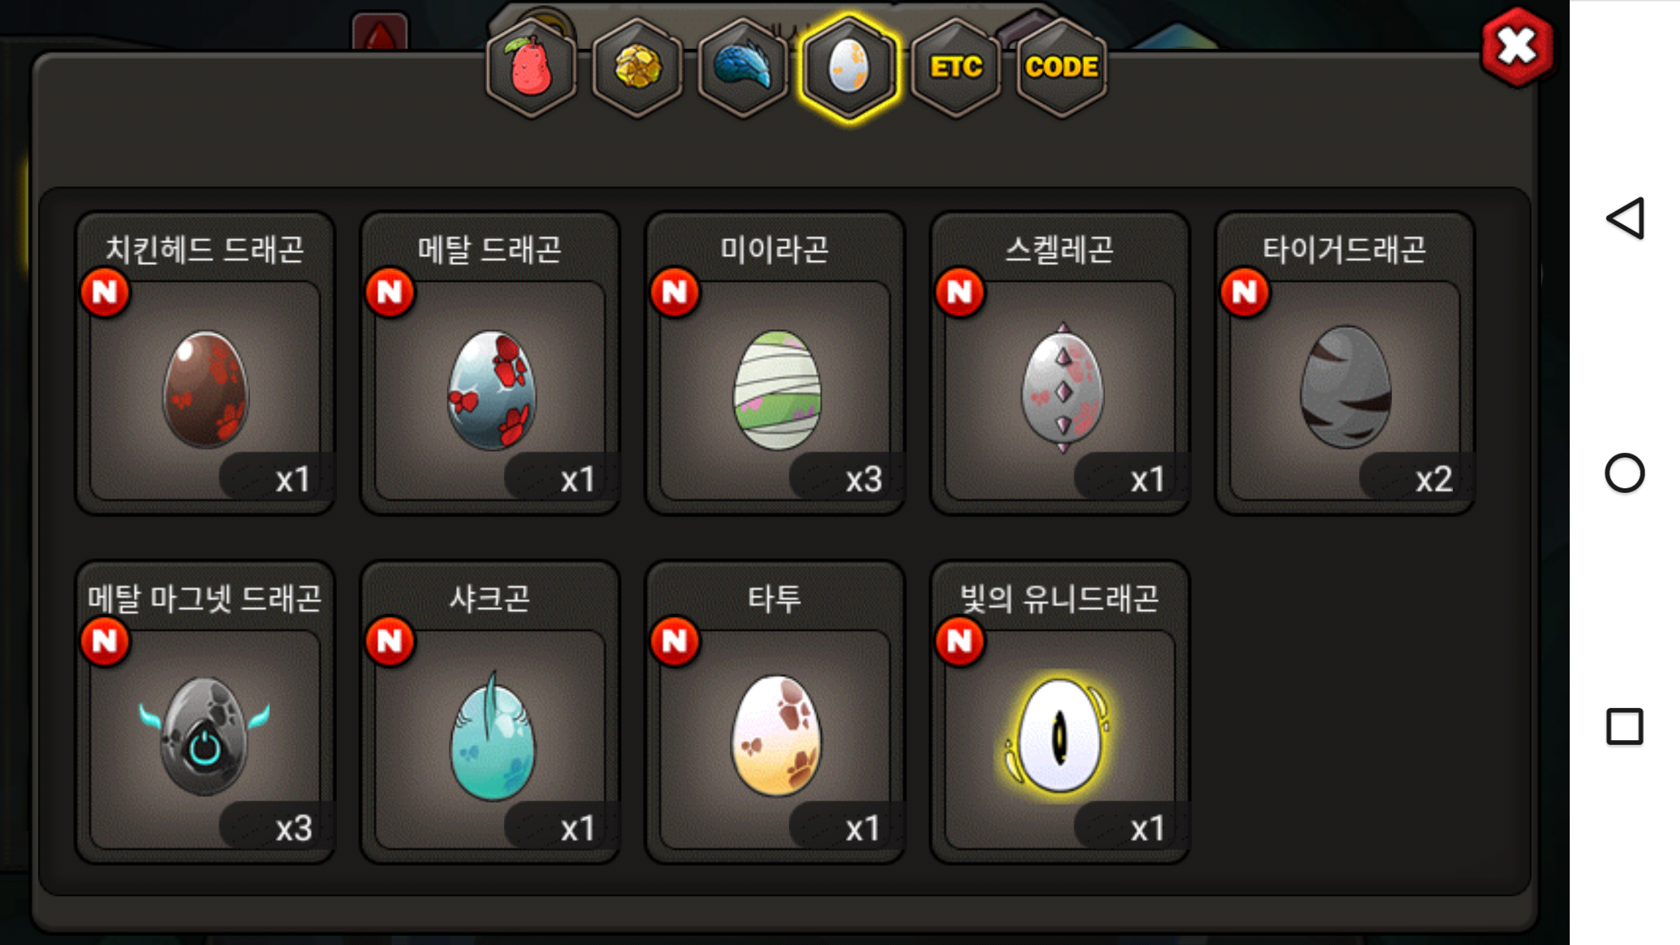
Task: Switch to the gold nugget tab
Action: [637, 68]
